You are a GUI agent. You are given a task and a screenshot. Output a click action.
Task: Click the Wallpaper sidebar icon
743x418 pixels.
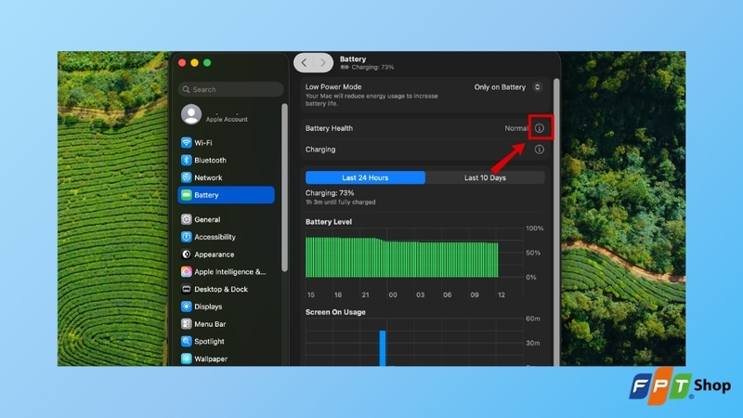coord(187,359)
